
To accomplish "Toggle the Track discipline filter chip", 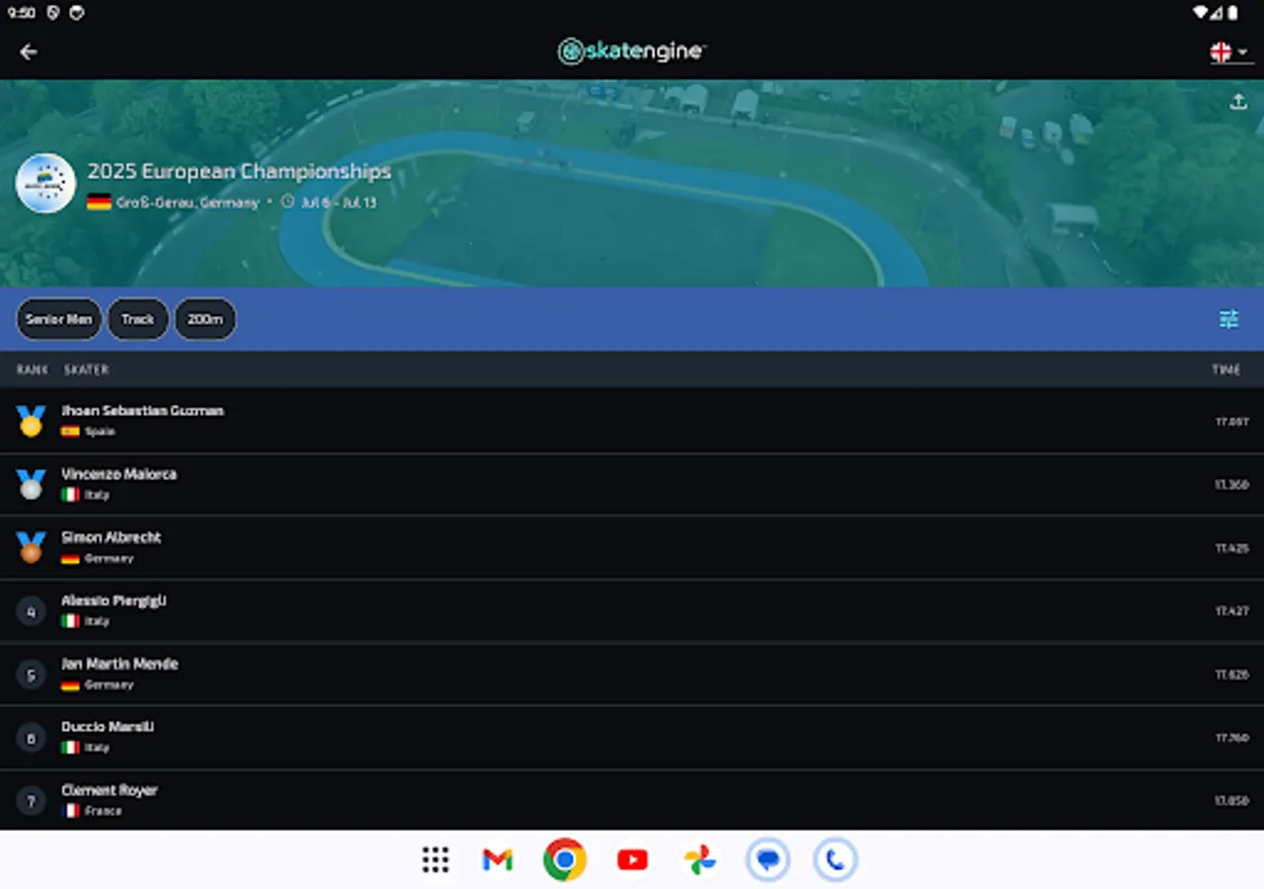I will point(137,318).
